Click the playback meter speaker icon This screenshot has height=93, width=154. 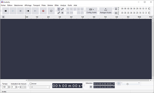pos(116,13)
